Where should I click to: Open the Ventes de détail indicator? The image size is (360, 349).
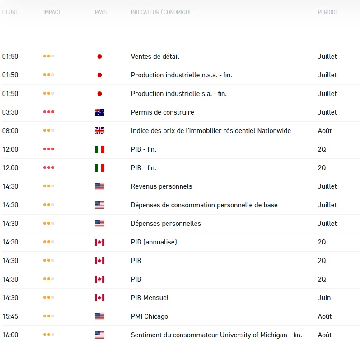click(x=155, y=57)
